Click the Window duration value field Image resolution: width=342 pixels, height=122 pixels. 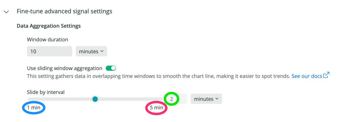point(49,51)
